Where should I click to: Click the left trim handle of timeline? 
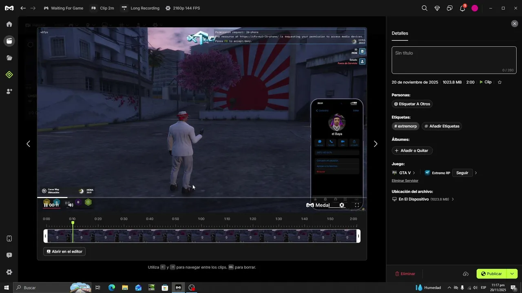pos(46,236)
